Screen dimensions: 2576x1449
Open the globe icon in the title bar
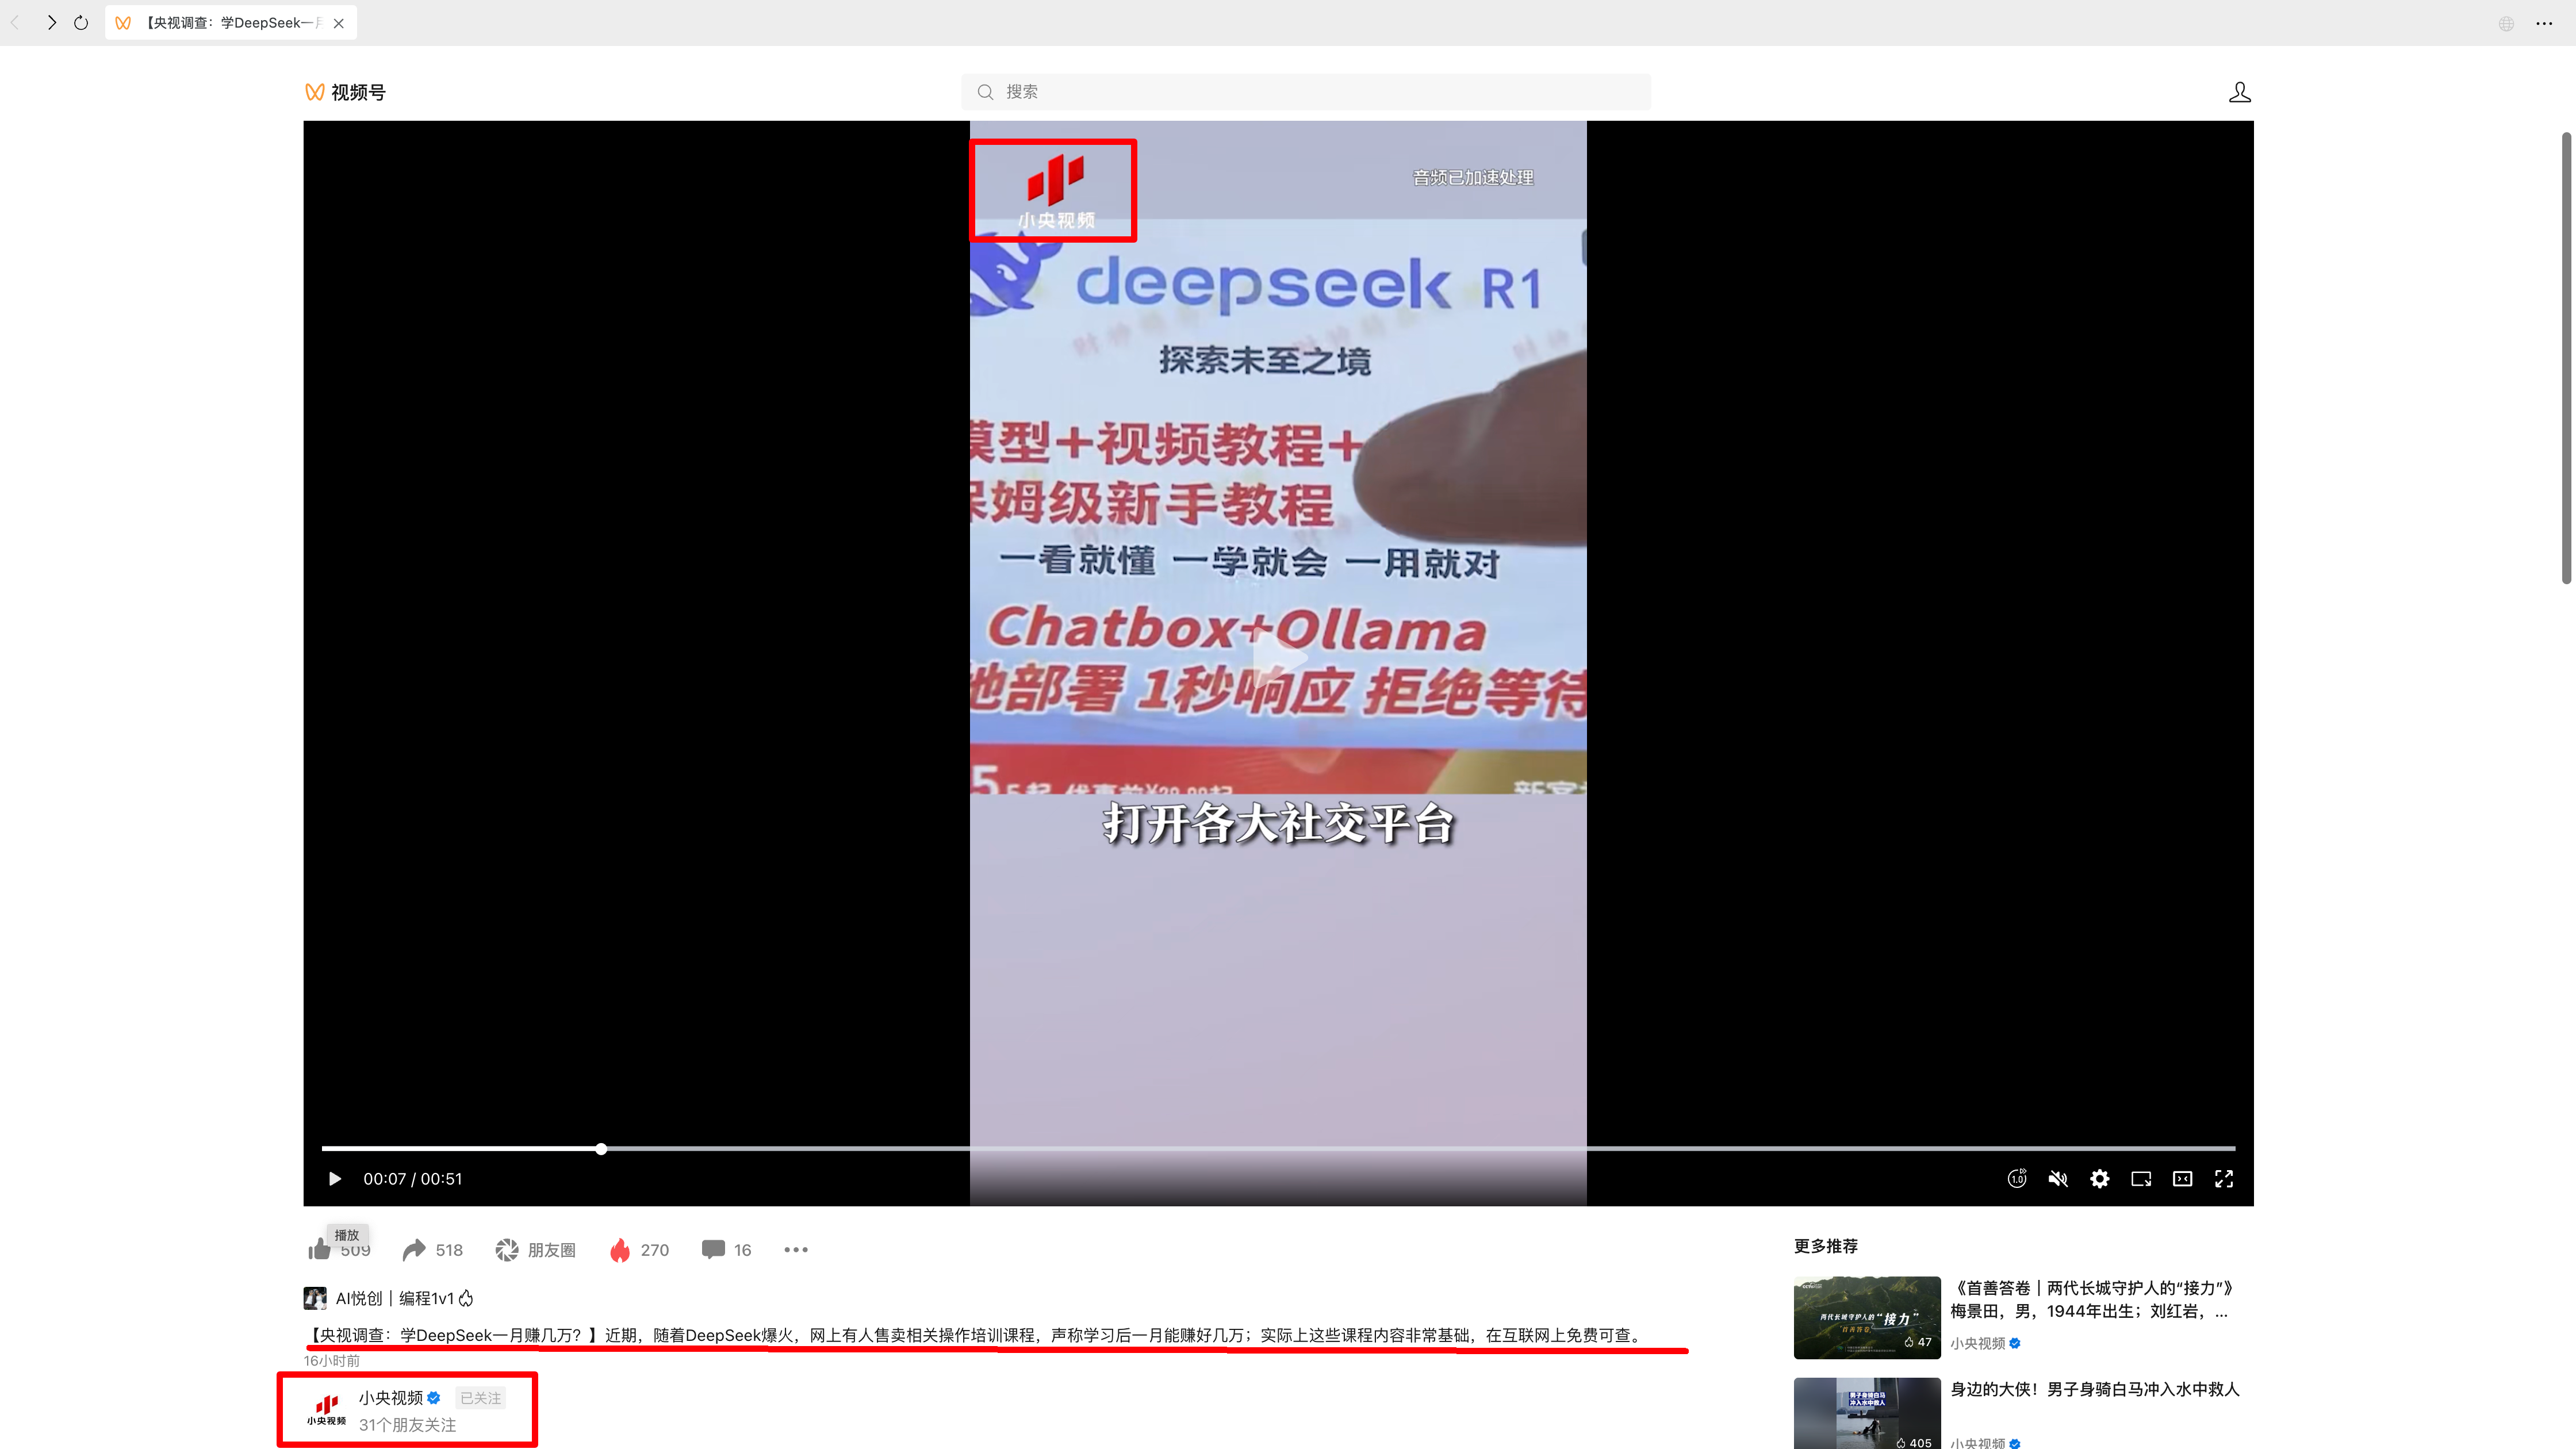(2506, 23)
